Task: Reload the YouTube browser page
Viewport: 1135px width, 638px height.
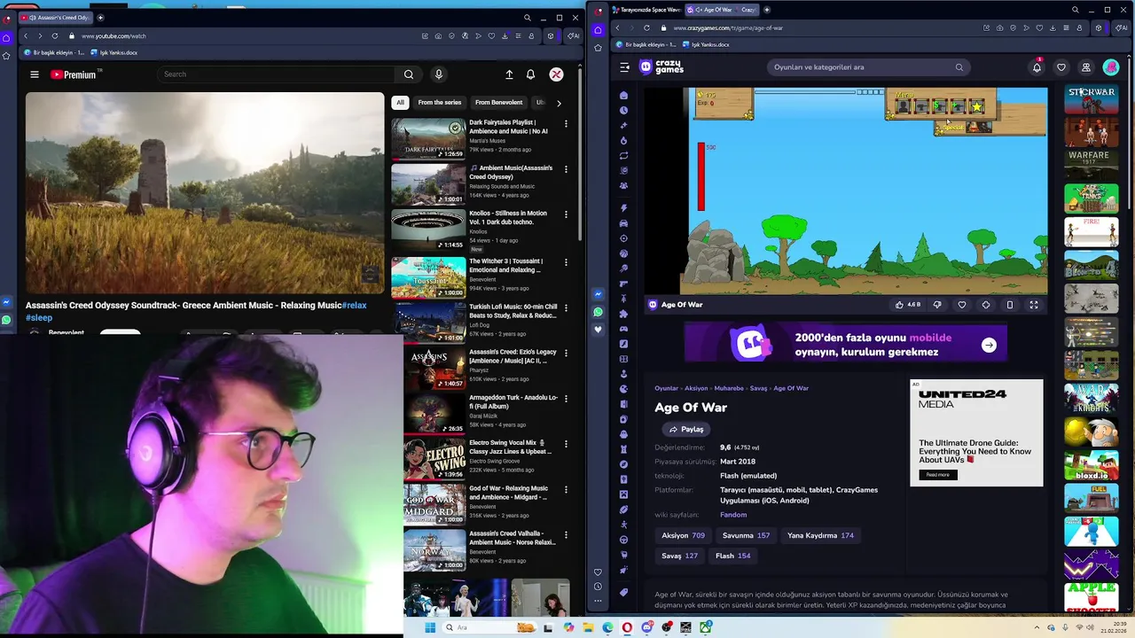Action: coord(55,36)
